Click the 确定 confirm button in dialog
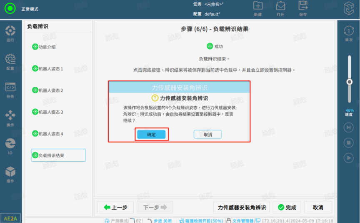The image size is (360, 223). [152, 135]
